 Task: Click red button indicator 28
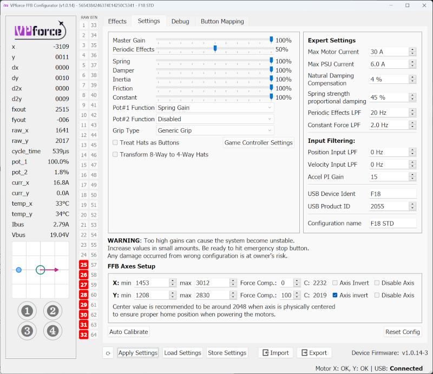(84, 295)
